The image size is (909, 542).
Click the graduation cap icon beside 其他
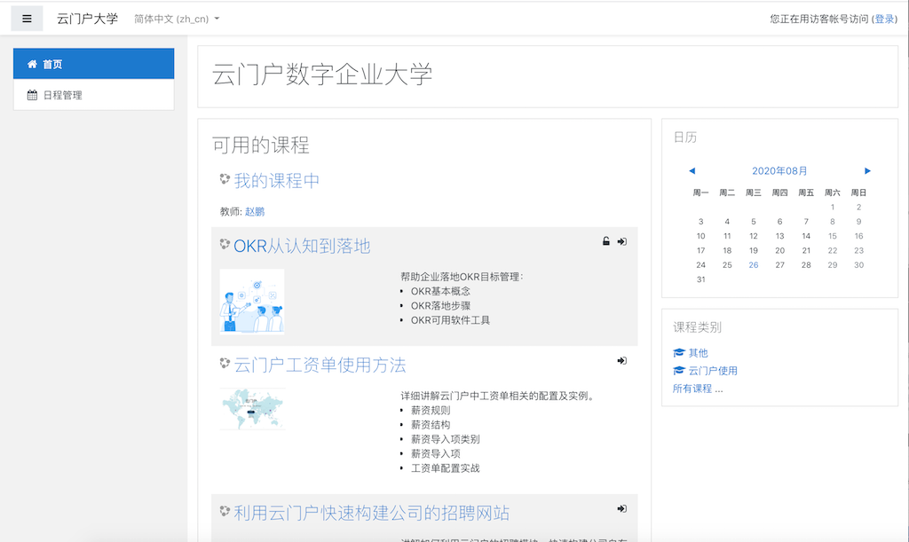point(679,353)
